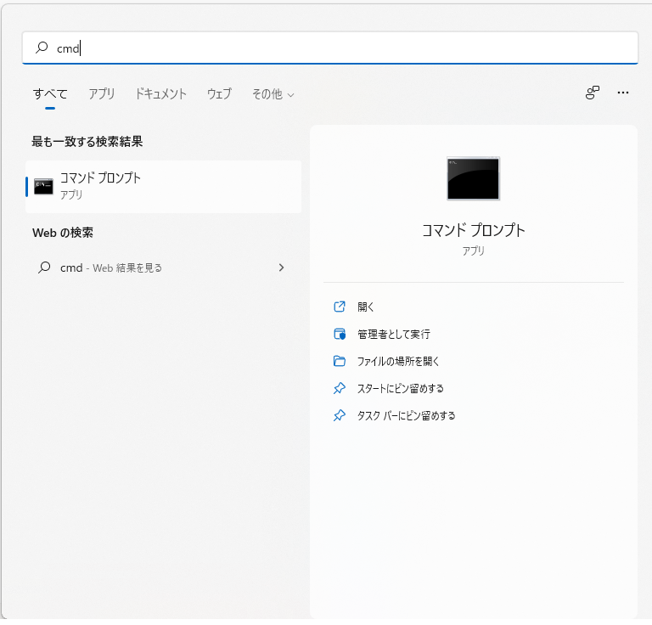Click コマンド プロンプト title in preview pane
Image resolution: width=652 pixels, height=625 pixels.
[x=474, y=230]
